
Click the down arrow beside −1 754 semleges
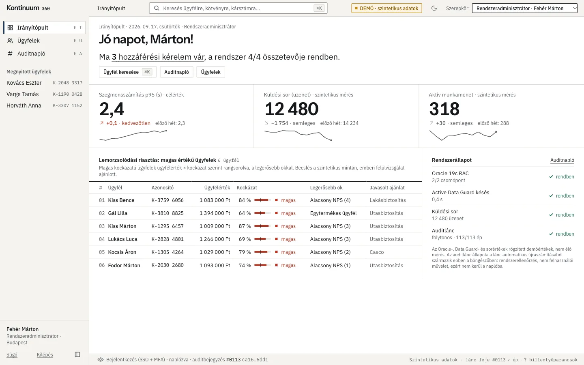(x=266, y=123)
